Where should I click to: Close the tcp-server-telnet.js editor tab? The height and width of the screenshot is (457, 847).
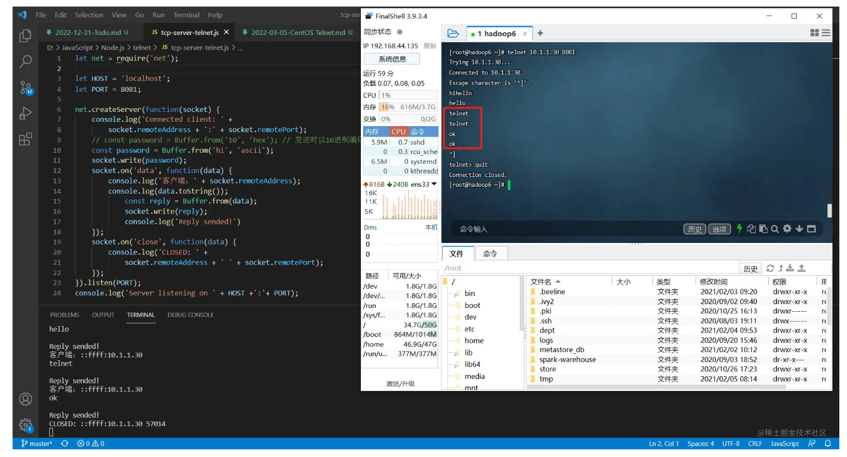click(226, 32)
